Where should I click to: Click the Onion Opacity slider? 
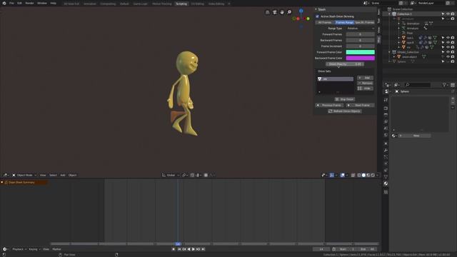[x=345, y=64]
